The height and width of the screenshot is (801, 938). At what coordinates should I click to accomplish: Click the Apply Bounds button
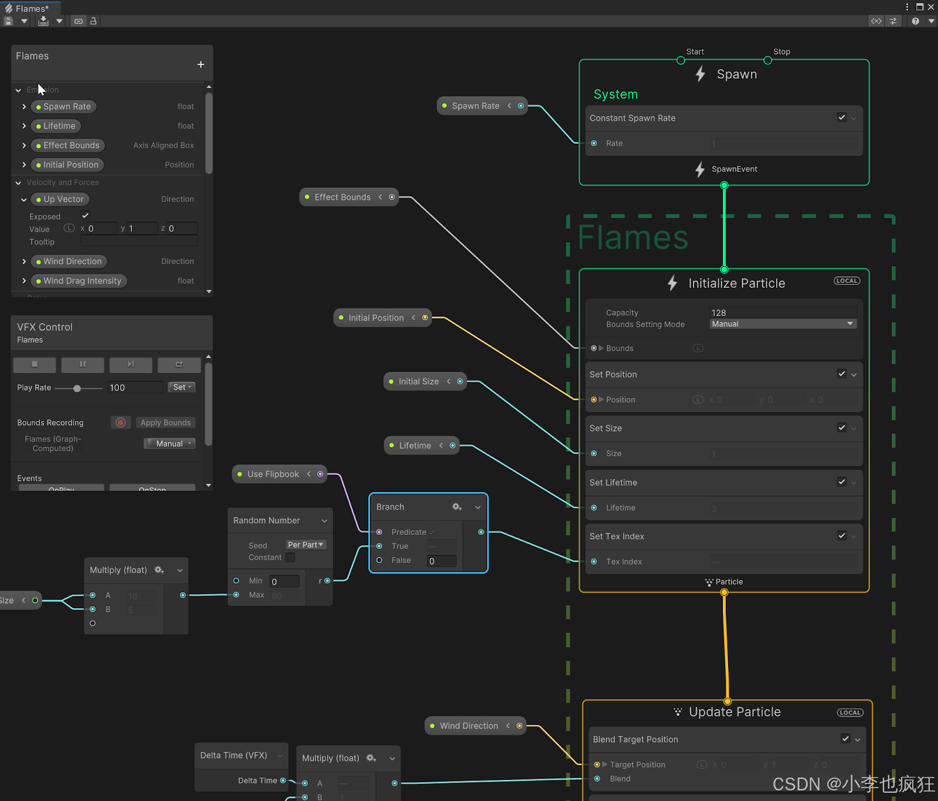[x=166, y=423]
